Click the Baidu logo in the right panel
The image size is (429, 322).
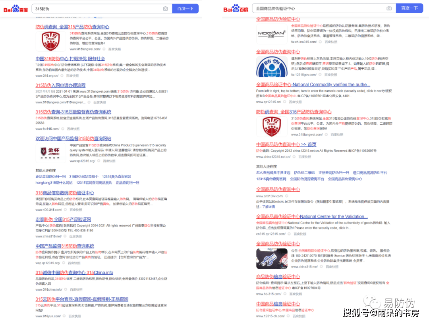(x=235, y=8)
